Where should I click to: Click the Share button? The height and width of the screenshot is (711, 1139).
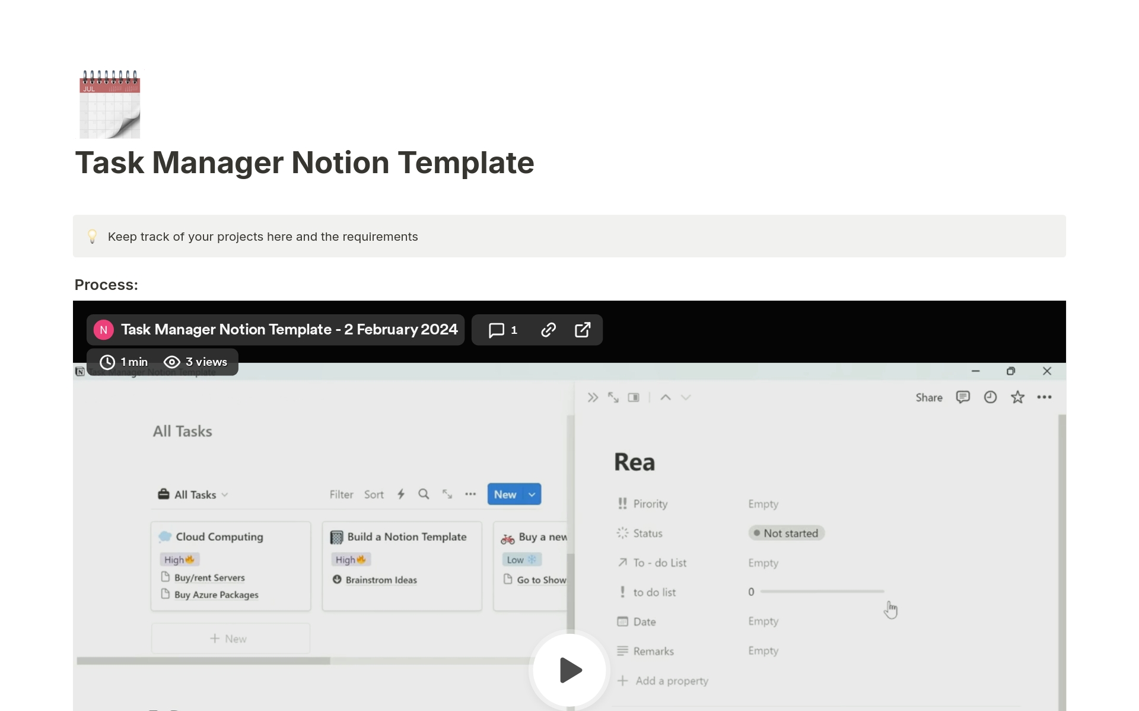(928, 397)
